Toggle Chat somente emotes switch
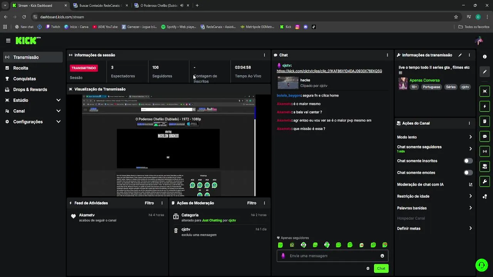Image resolution: width=493 pixels, height=277 pixels. 468,173
